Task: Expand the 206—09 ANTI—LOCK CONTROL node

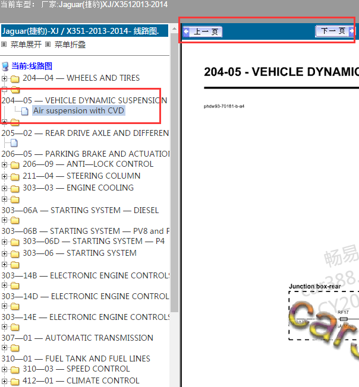Action: coord(4,164)
